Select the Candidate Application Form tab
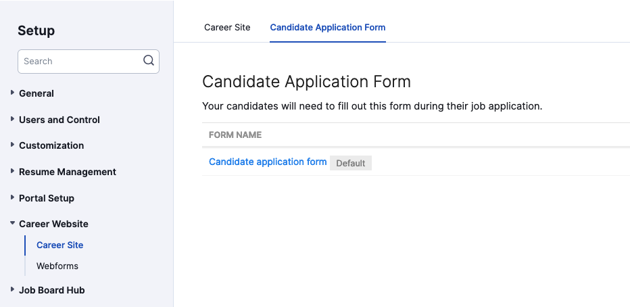This screenshot has height=307, width=630. click(x=327, y=27)
